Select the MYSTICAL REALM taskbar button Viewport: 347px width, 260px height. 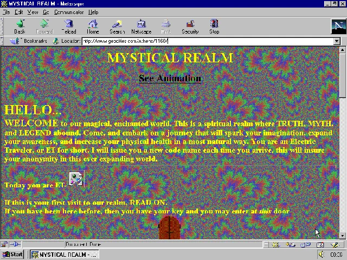(65, 255)
